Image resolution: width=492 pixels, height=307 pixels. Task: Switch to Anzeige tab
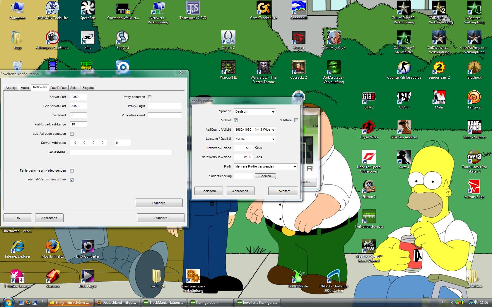(x=11, y=88)
